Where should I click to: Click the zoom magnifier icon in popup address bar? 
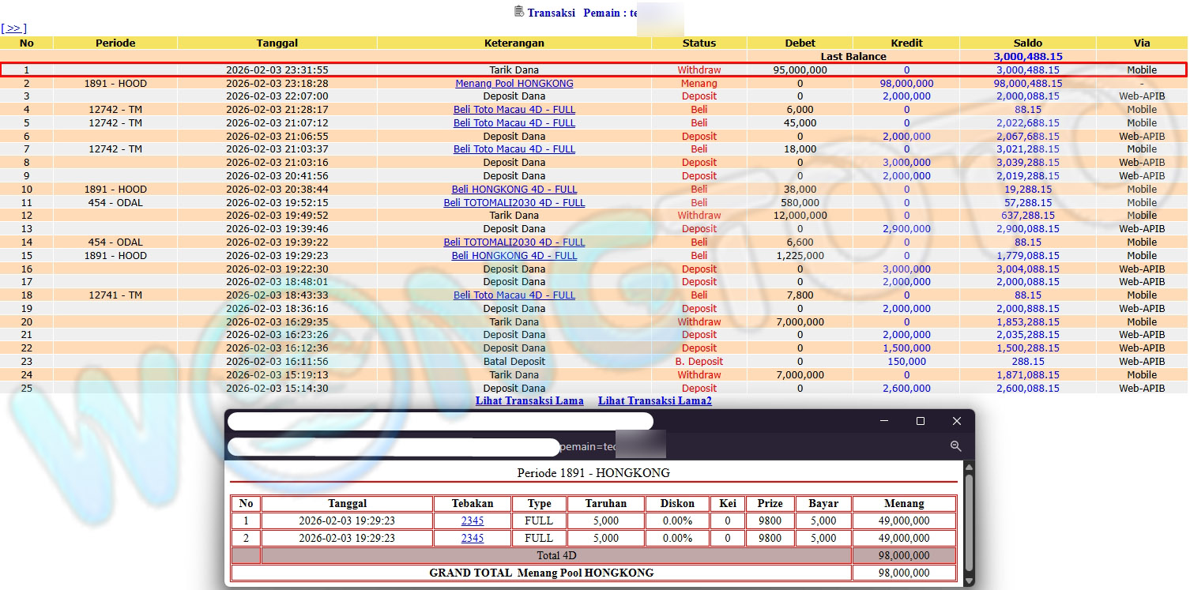(955, 446)
